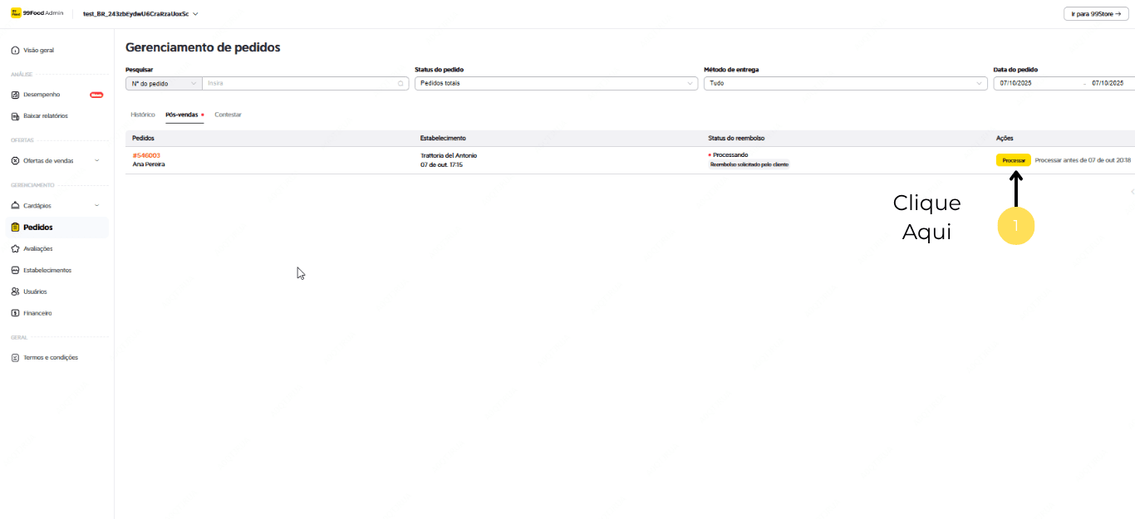
Task: Open the Estabelecimentos store icon
Action: point(15,270)
